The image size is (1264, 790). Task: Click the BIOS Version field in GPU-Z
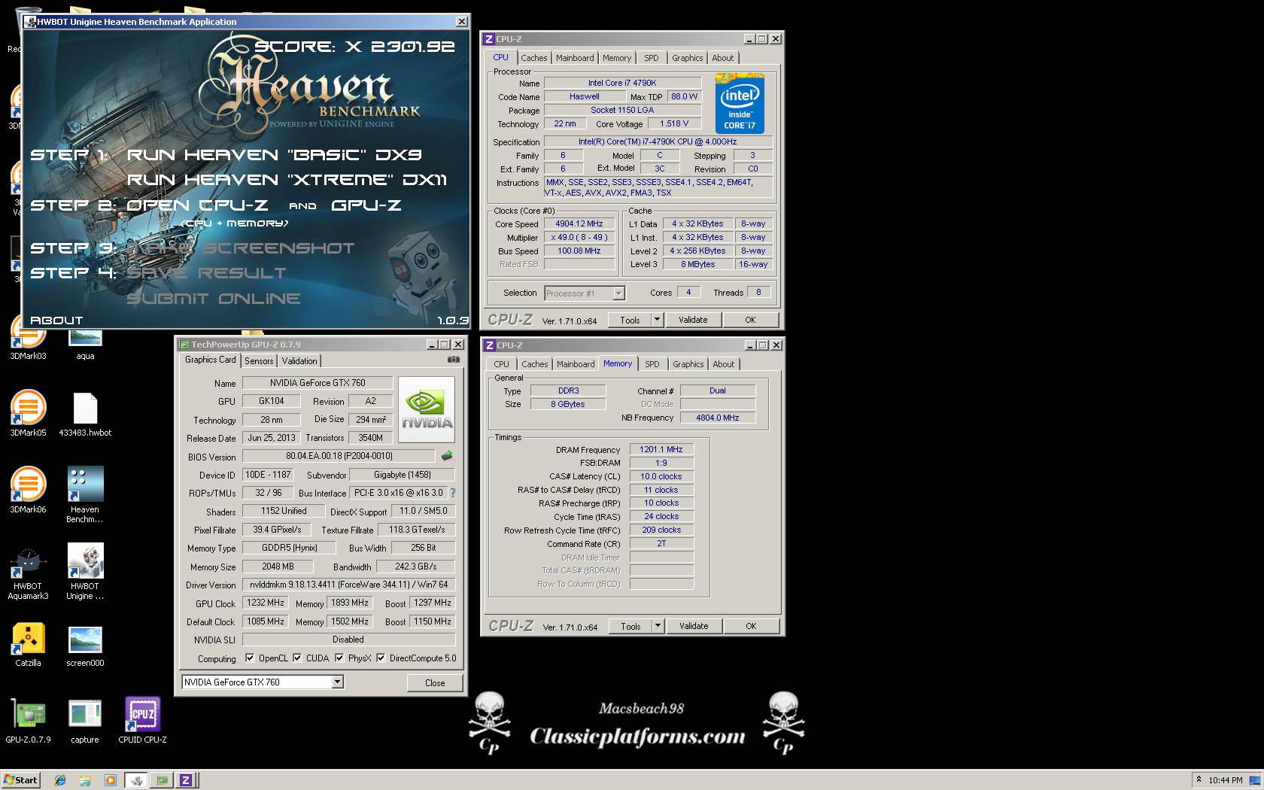coord(339,456)
